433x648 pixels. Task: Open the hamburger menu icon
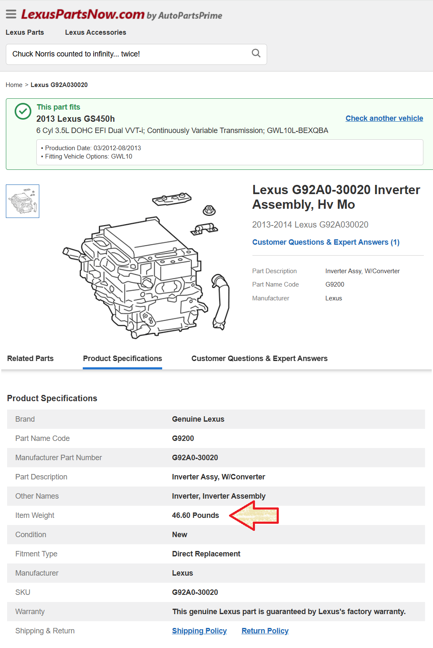11,14
